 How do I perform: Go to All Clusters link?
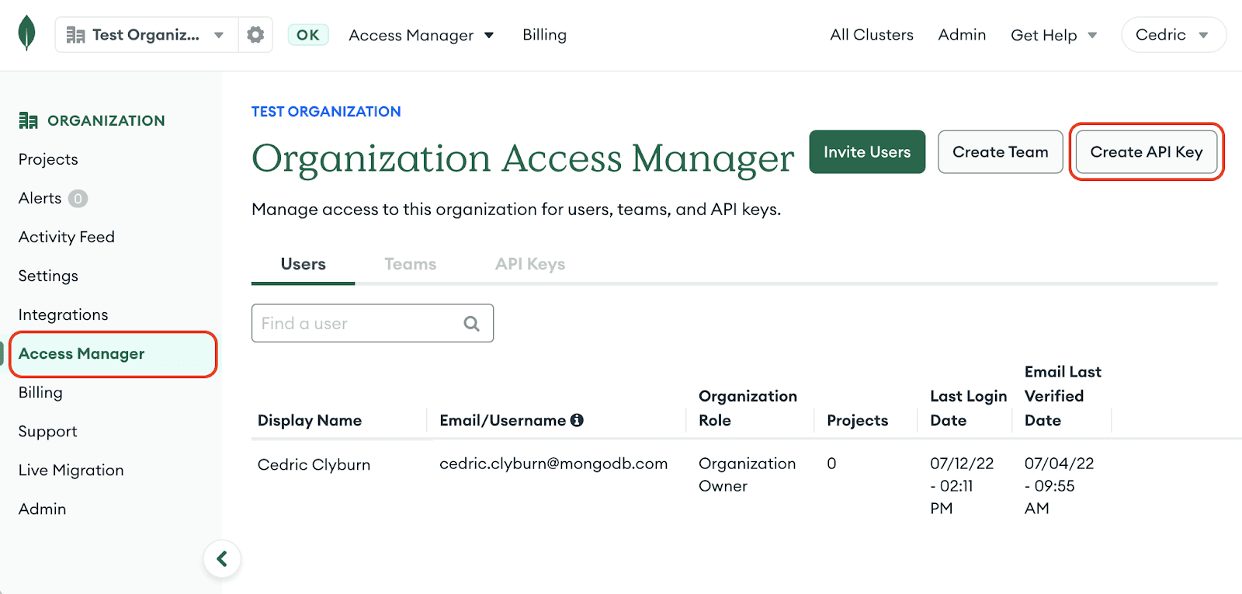pyautogui.click(x=871, y=35)
